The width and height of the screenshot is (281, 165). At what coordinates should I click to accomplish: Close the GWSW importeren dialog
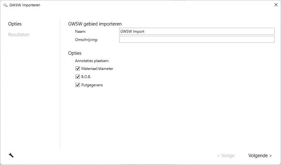point(276,5)
